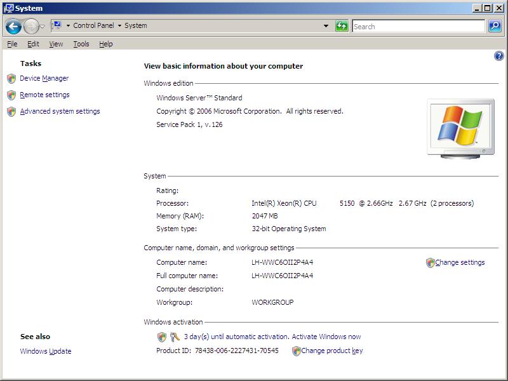Open the Help menu
The height and width of the screenshot is (381, 508).
[105, 44]
